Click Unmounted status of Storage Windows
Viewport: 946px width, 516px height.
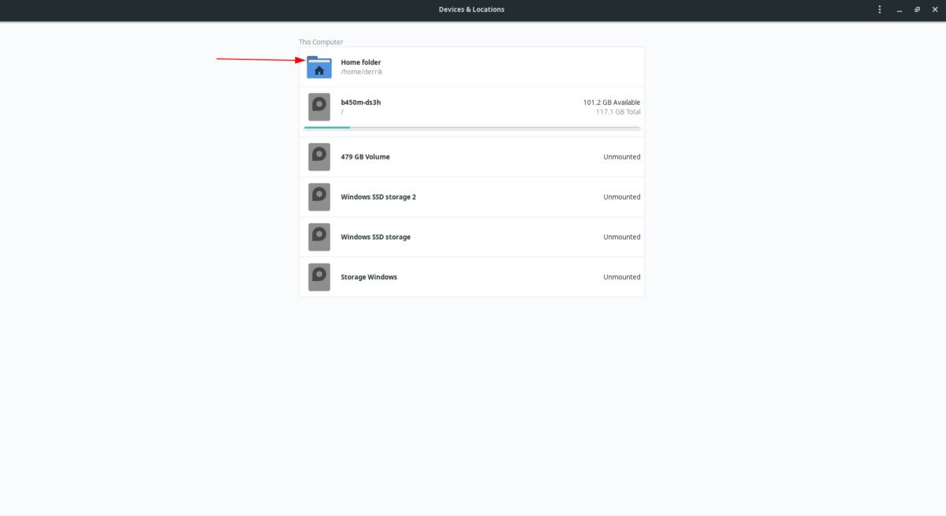(x=622, y=278)
